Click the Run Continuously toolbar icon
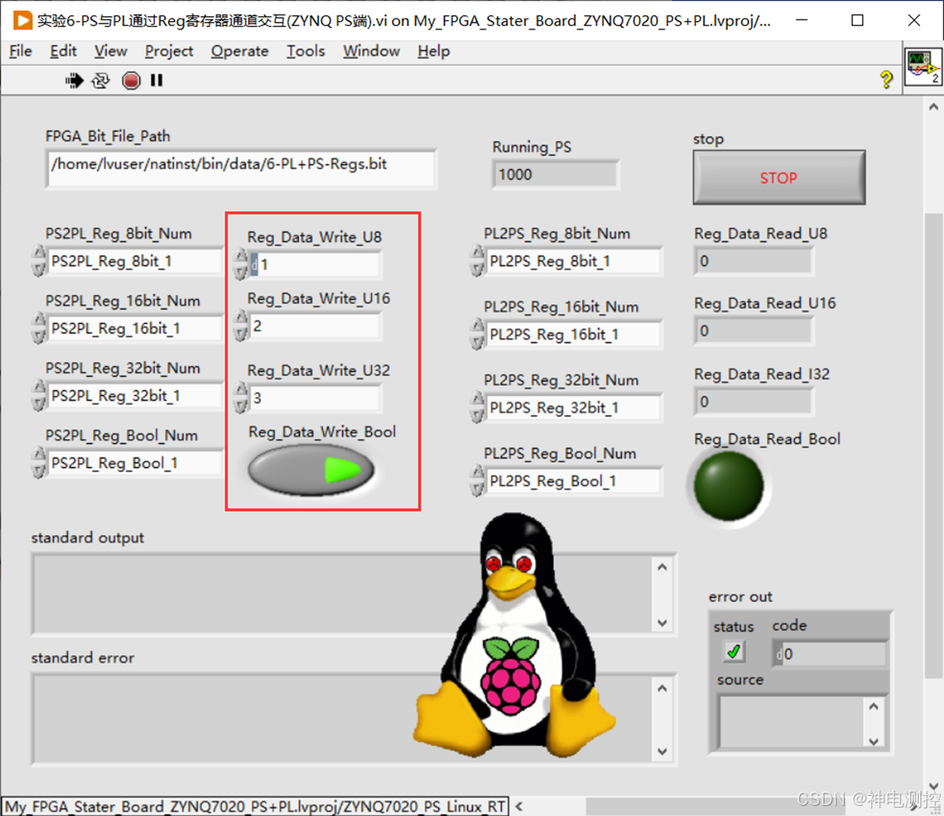944x816 pixels. [100, 80]
